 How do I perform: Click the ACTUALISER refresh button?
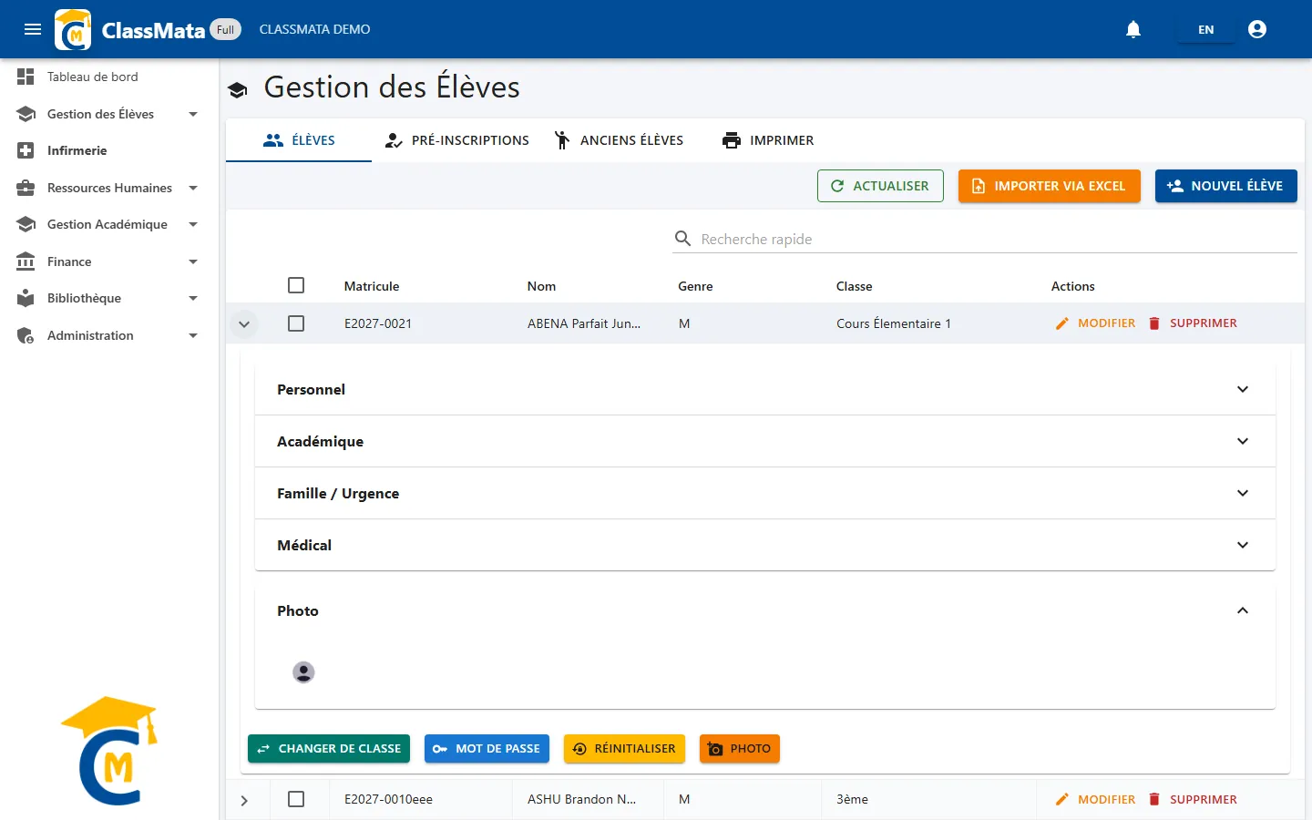(880, 186)
